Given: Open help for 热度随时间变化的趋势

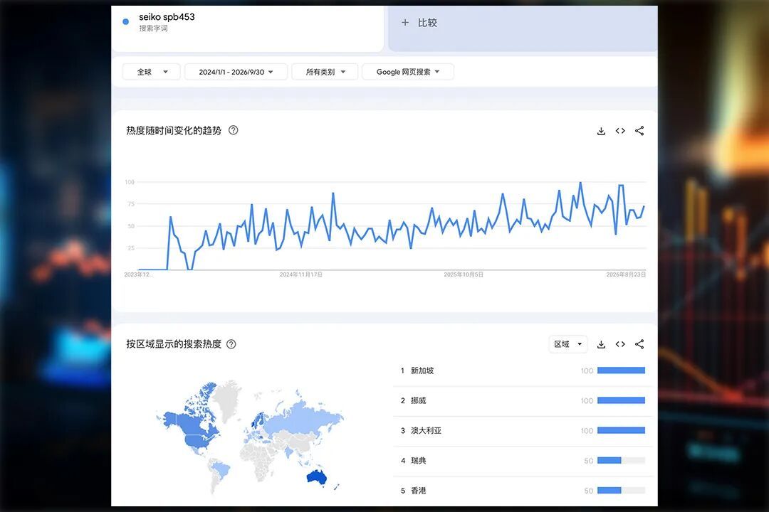Looking at the screenshot, I should [x=234, y=130].
